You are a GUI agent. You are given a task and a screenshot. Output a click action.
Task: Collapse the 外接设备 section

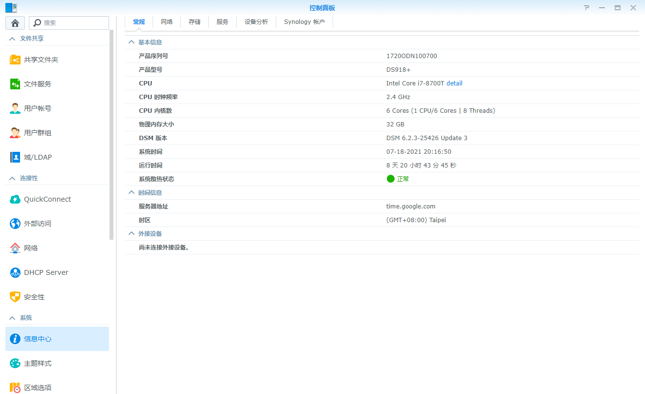tap(131, 234)
